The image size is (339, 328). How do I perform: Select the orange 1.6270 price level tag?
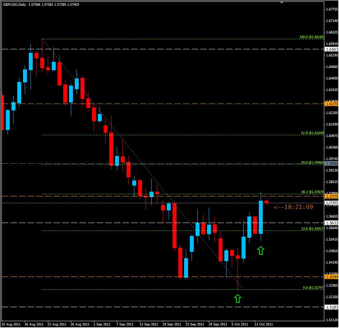point(331,104)
